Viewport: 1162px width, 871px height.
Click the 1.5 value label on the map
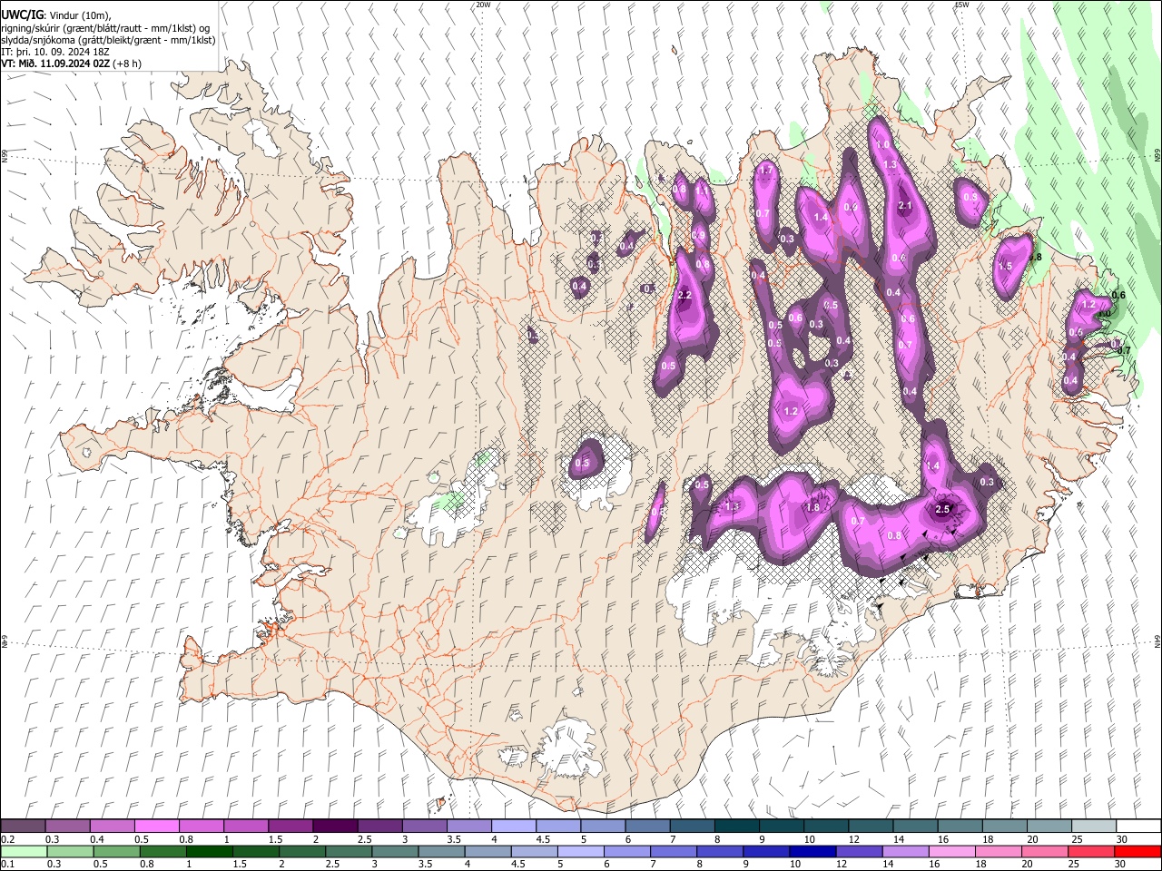coord(1004,267)
